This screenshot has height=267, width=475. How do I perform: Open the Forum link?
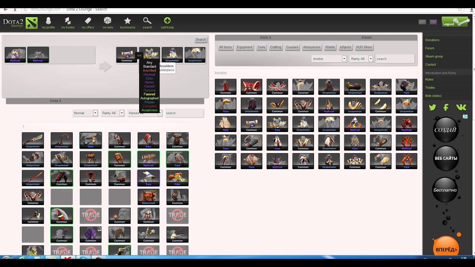click(430, 48)
